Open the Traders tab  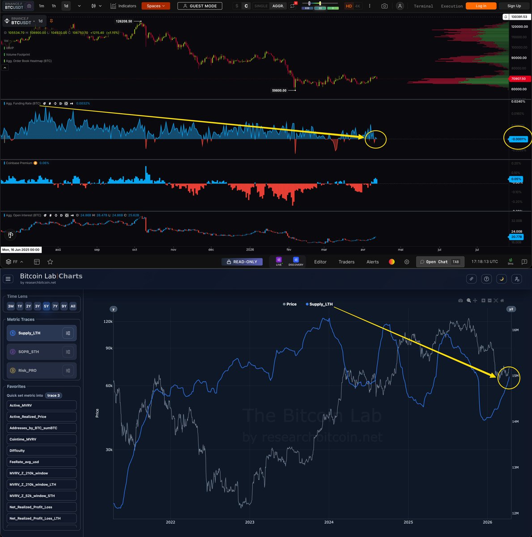[346, 262]
